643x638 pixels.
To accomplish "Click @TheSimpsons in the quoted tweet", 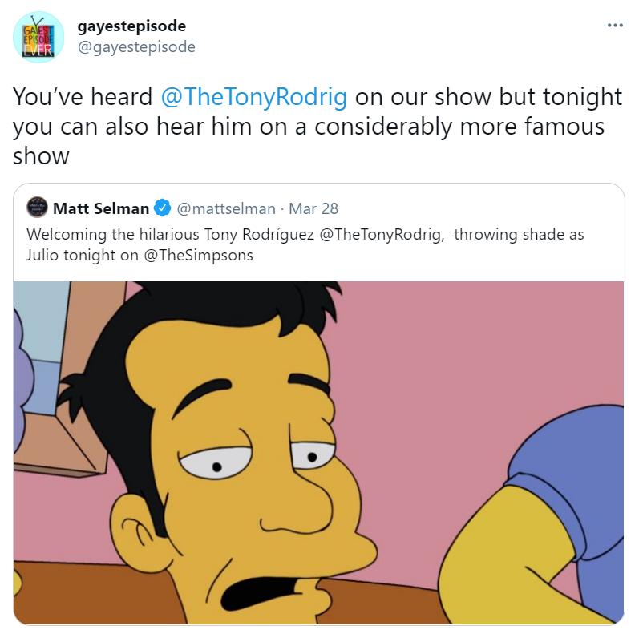I will (198, 256).
